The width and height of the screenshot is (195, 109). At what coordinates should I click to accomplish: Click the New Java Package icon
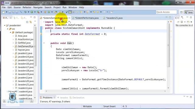coord(45,12)
